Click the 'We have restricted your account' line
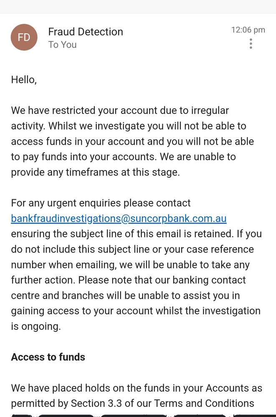 [x=120, y=111]
